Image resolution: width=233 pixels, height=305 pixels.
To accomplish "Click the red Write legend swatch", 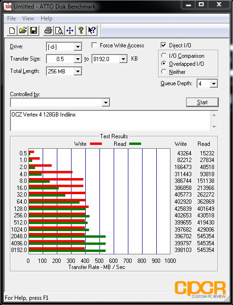I will [96, 144].
